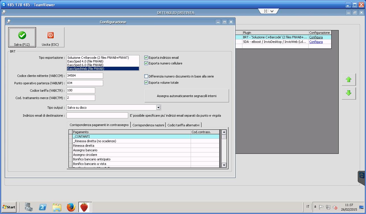Click the strawberry application taskbar icon
The image size is (366, 214).
[x=84, y=207]
